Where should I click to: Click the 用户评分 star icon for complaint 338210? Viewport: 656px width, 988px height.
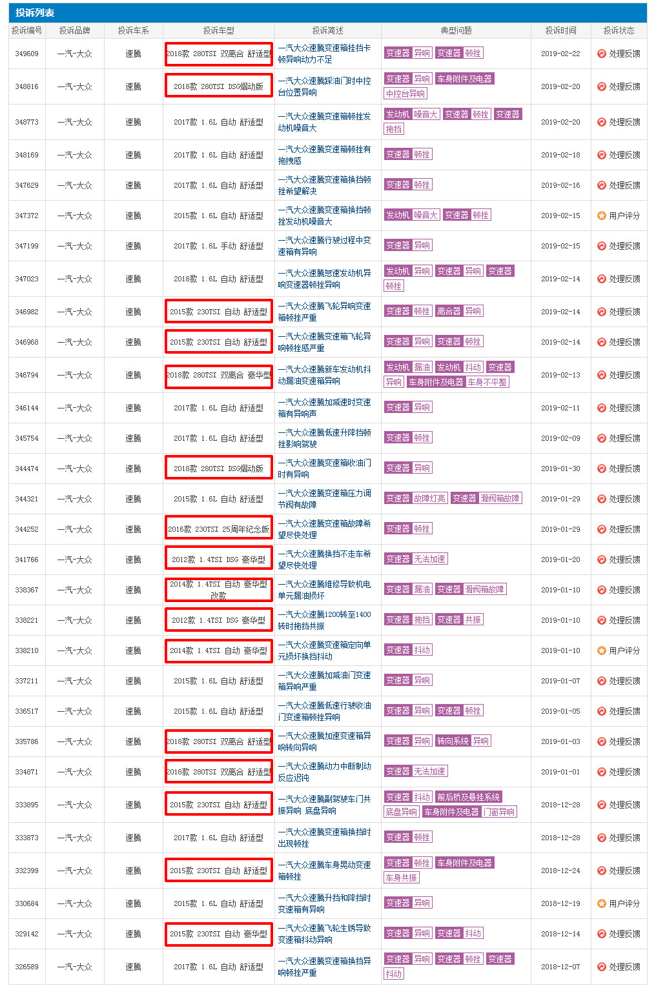coord(601,651)
